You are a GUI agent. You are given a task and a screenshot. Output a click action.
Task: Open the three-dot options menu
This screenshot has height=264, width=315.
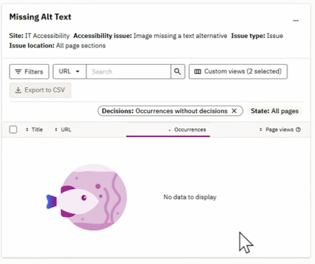pyautogui.click(x=295, y=21)
